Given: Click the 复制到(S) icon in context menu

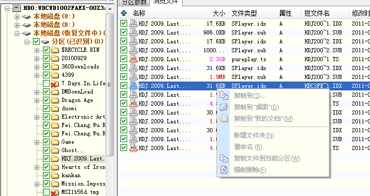Looking at the screenshot, I should click(x=223, y=96).
